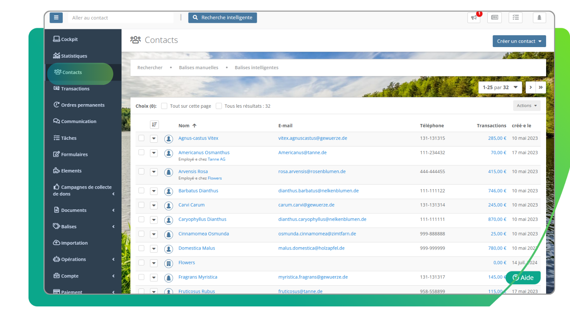Click the sort order icon above the list
Screen dimensions: 570x321
pyautogui.click(x=154, y=125)
